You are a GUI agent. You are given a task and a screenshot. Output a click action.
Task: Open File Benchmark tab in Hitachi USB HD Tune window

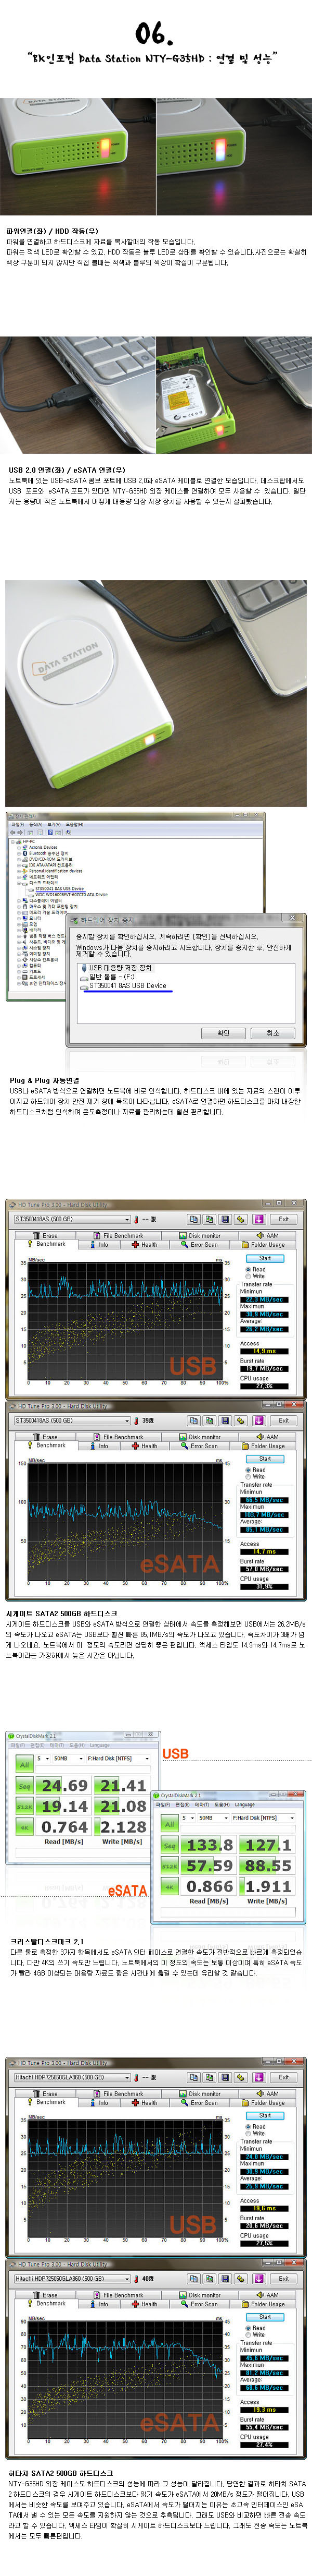point(120,2093)
